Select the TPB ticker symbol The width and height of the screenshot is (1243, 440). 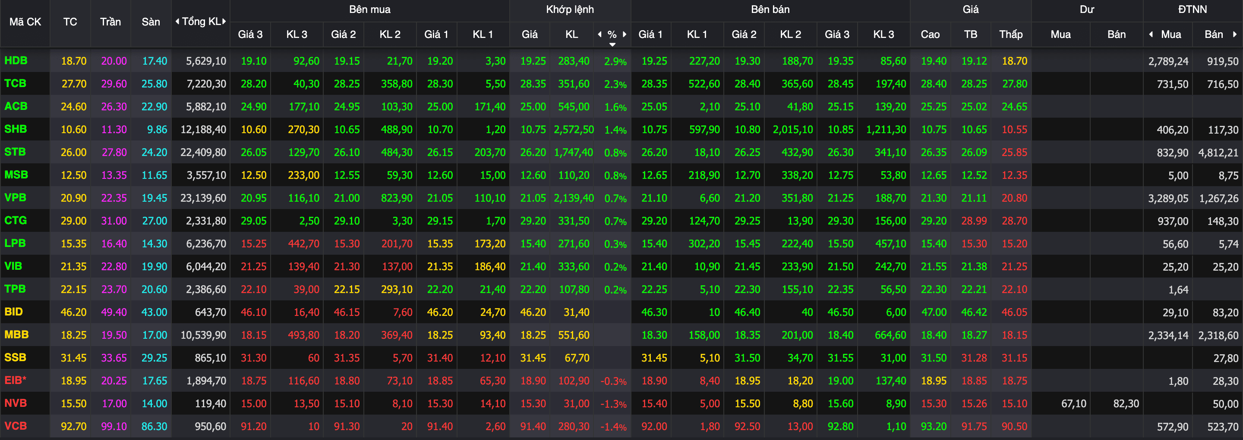pyautogui.click(x=15, y=289)
